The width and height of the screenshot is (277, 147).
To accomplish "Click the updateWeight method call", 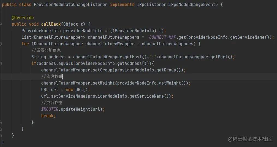I will (76, 109).
